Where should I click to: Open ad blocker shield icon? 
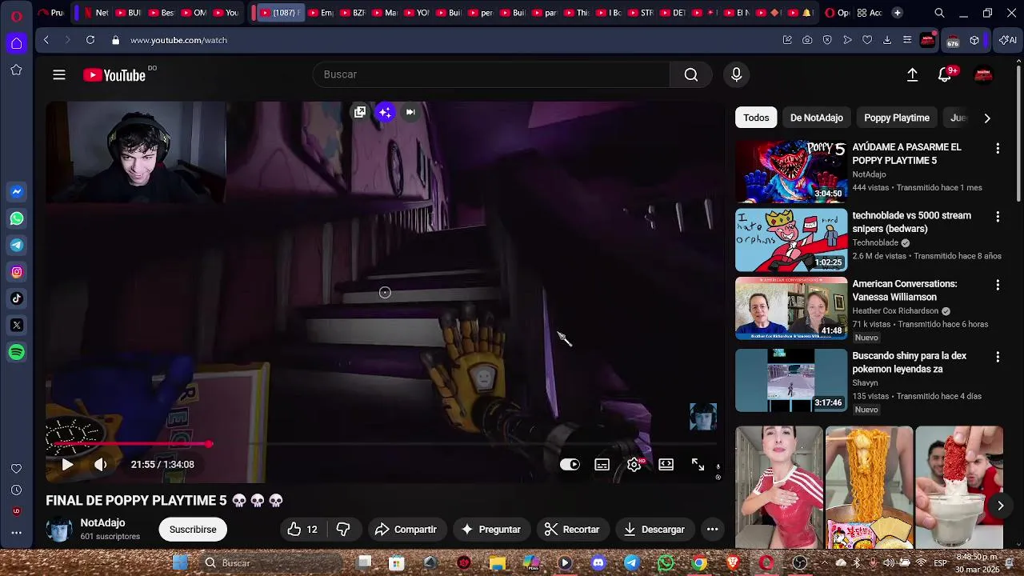coord(827,40)
